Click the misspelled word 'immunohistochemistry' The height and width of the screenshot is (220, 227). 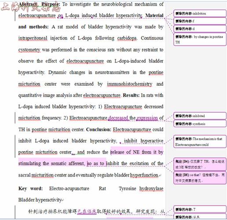tap(129, 84)
